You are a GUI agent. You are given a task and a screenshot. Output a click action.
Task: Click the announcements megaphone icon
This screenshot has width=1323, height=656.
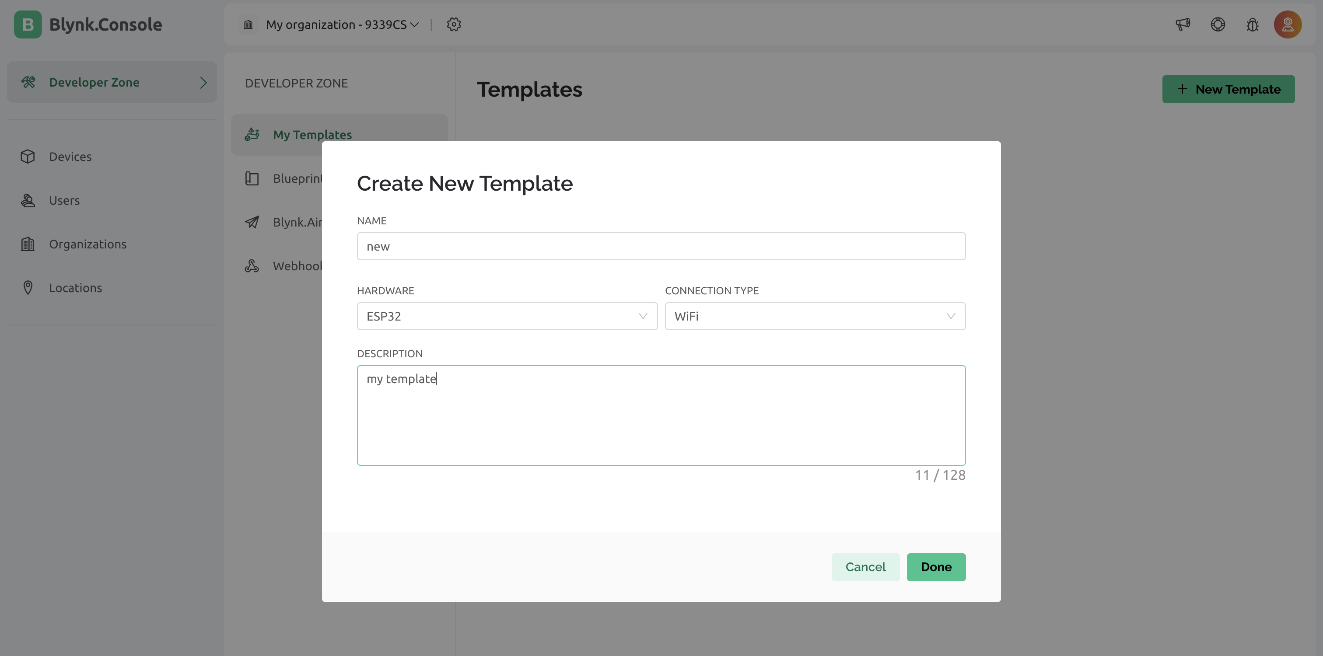[x=1182, y=24]
